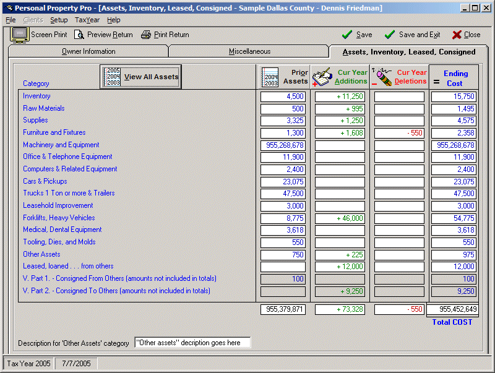Switch to the Owner Information tab
Image resolution: width=495 pixels, height=373 pixels.
88,51
